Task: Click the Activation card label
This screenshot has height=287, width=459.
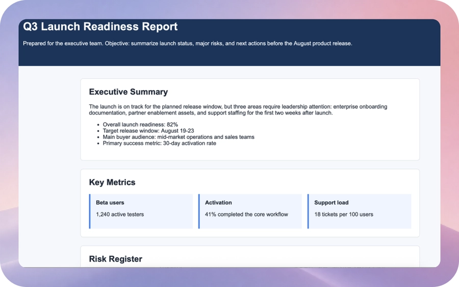Action: click(218, 203)
